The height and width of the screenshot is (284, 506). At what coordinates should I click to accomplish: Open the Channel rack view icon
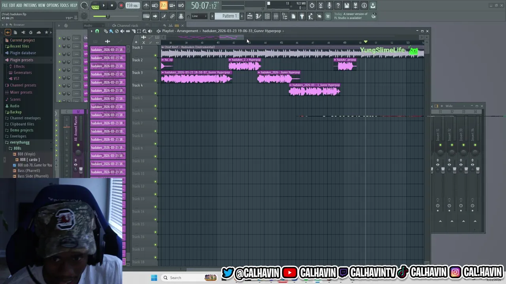pyautogui.click(x=267, y=16)
